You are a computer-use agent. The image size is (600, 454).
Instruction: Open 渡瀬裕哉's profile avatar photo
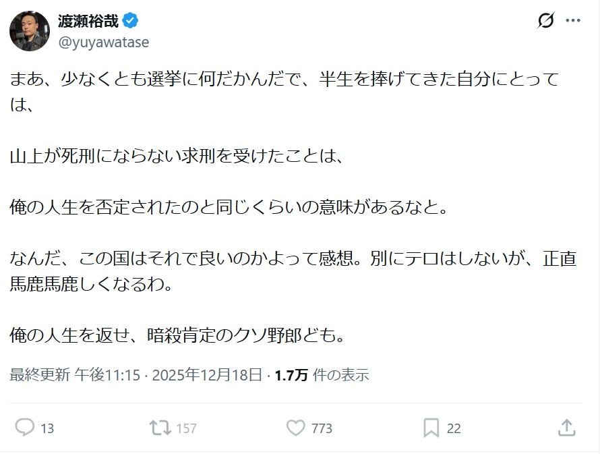point(29,31)
